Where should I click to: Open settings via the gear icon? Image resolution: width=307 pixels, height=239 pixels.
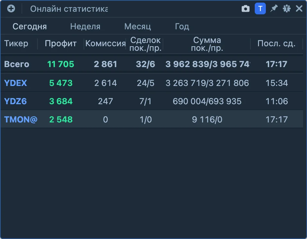(x=287, y=8)
